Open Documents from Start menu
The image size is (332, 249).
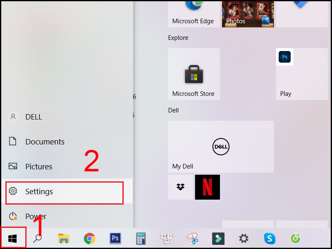tap(44, 142)
